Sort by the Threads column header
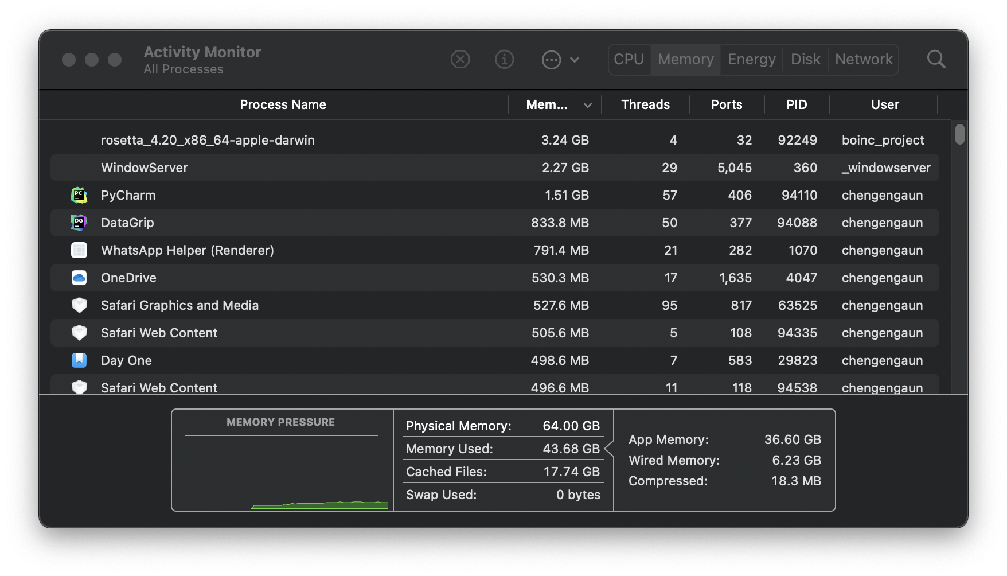1007x576 pixels. (x=645, y=104)
